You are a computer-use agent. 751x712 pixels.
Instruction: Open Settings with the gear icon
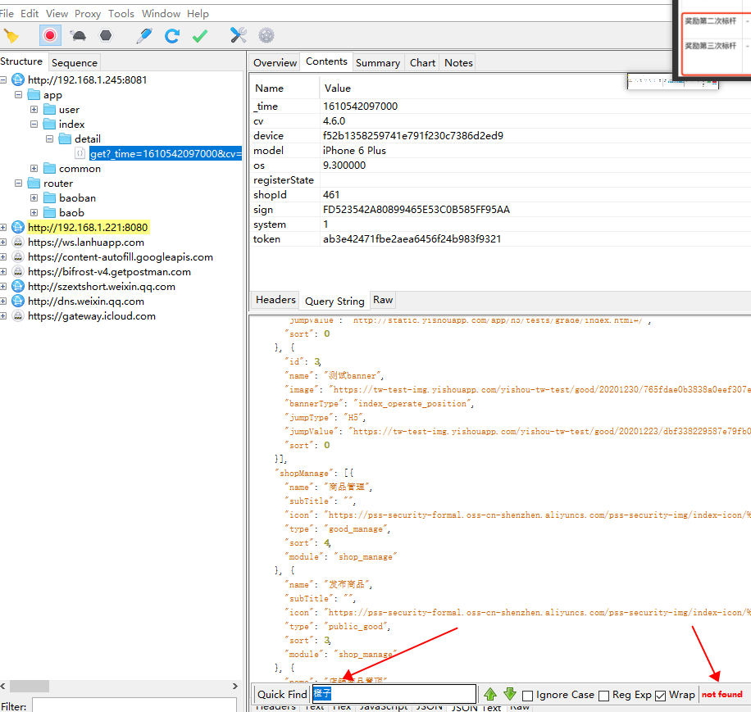[266, 36]
